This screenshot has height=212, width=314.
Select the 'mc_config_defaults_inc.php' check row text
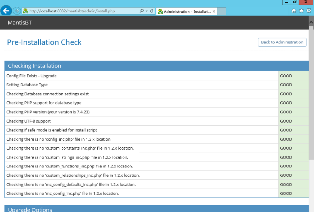coord(71,185)
